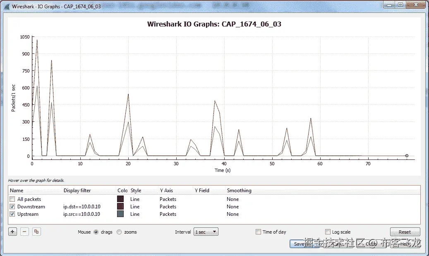This screenshot has width=429, height=256.
Task: Click Packets Y Axis in Upstream row
Action: pos(168,214)
